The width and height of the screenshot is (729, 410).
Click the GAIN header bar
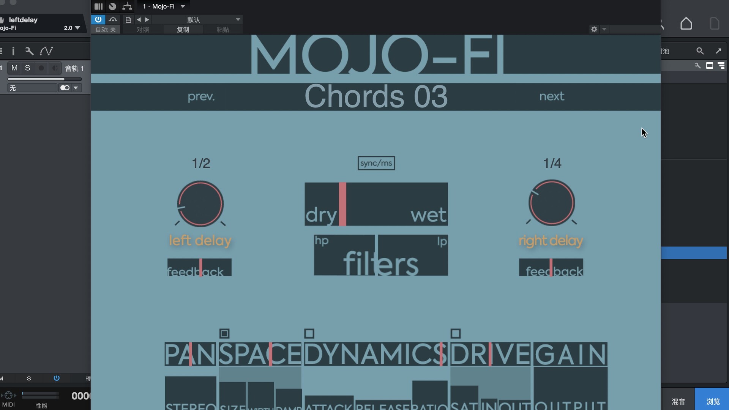[570, 354]
